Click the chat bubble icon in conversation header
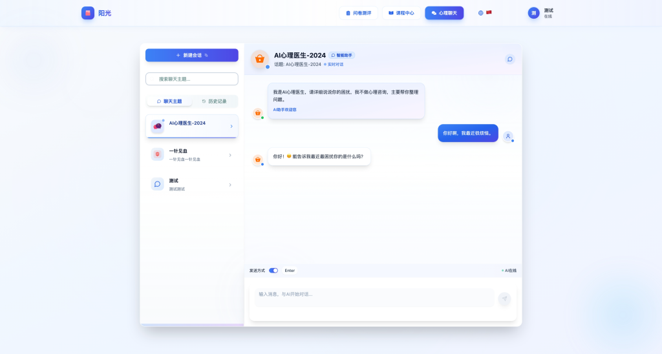The width and height of the screenshot is (662, 354). point(510,59)
